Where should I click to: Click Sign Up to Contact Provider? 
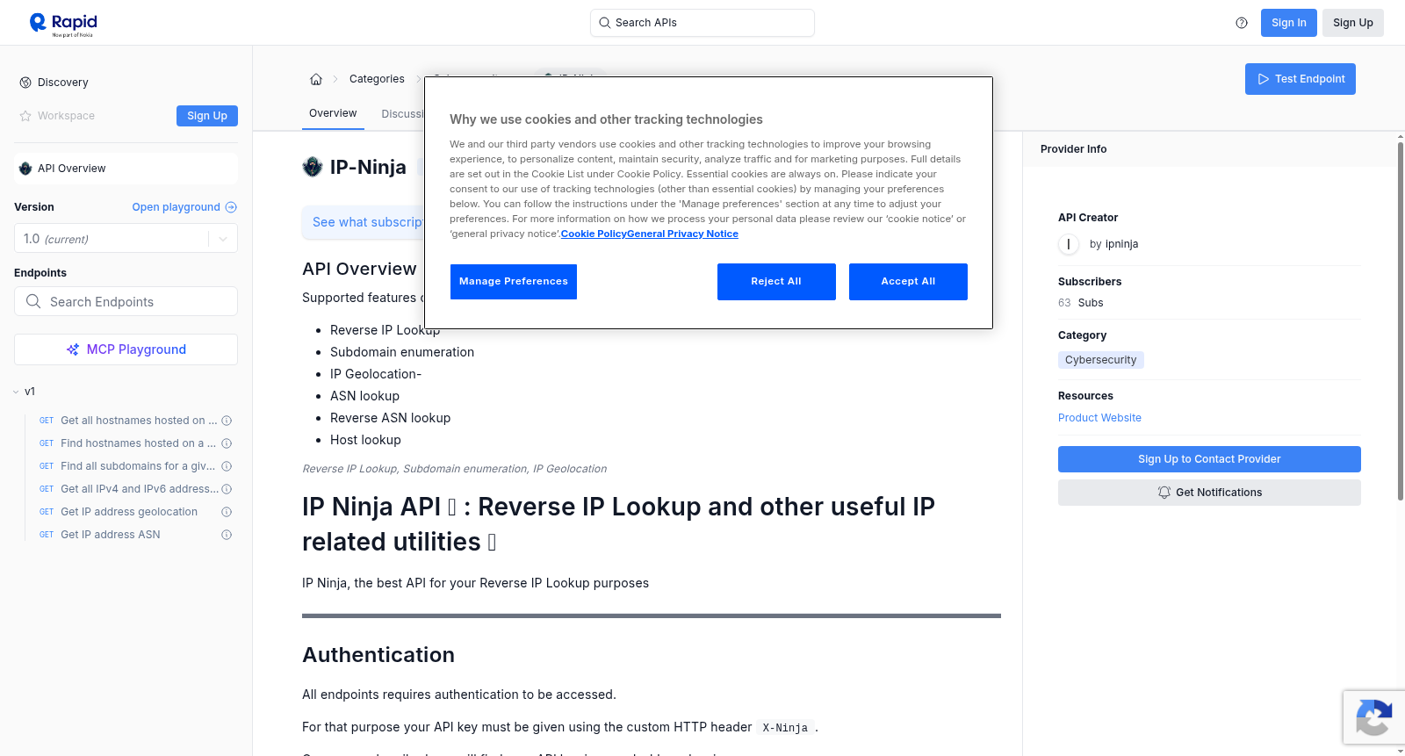(x=1209, y=459)
